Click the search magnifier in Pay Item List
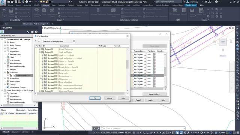This screenshot has width=240, height=135. [x=74, y=41]
